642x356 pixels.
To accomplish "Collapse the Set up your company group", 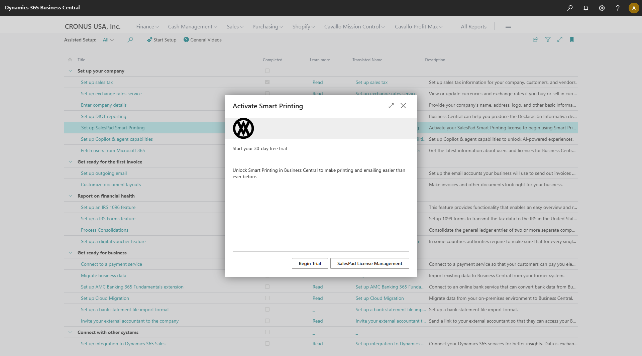I will click(x=70, y=71).
